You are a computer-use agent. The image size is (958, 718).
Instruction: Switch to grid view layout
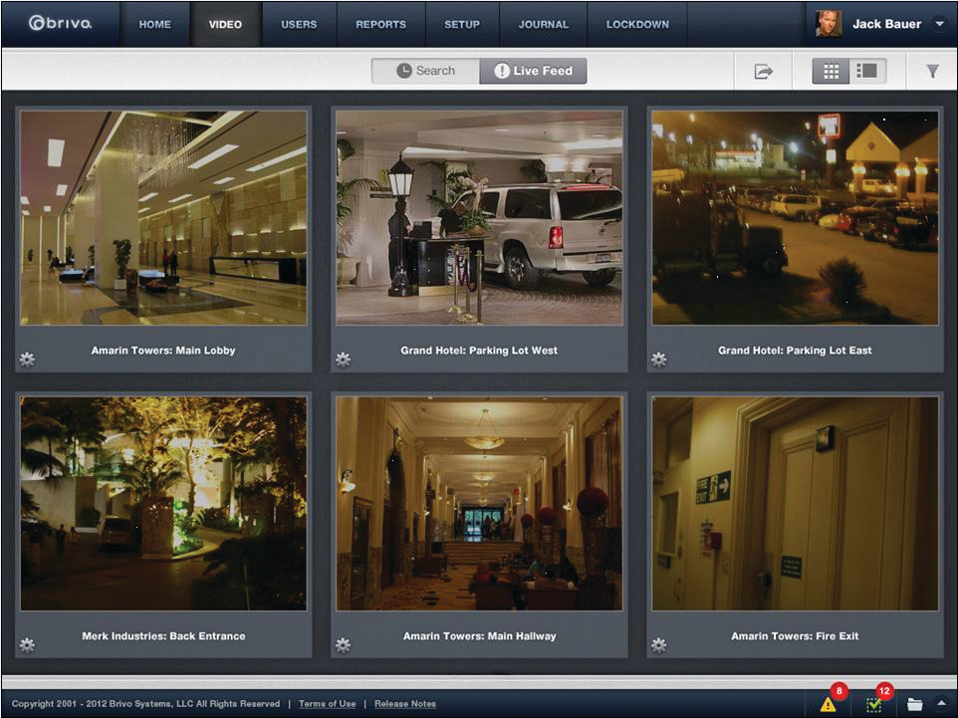pyautogui.click(x=831, y=72)
